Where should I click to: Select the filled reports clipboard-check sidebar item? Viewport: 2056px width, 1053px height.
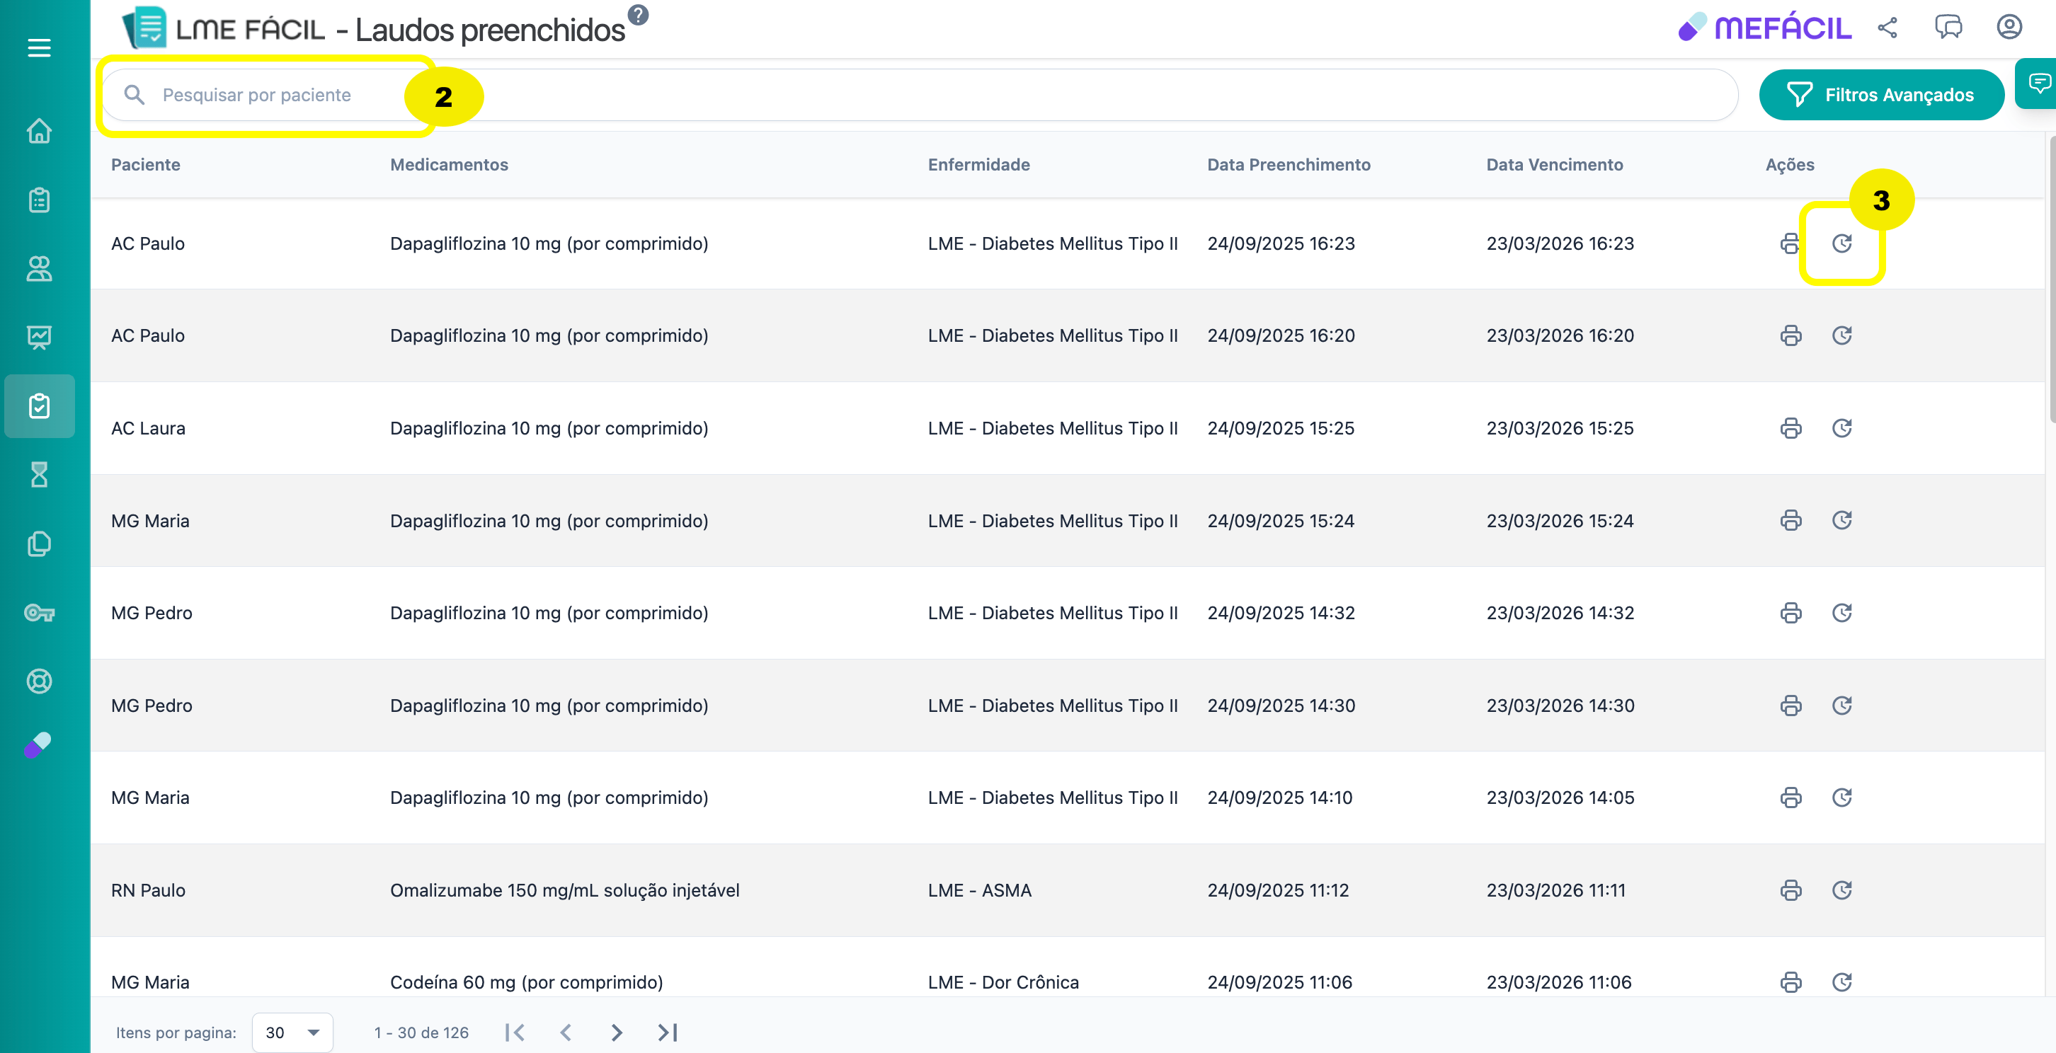click(39, 406)
